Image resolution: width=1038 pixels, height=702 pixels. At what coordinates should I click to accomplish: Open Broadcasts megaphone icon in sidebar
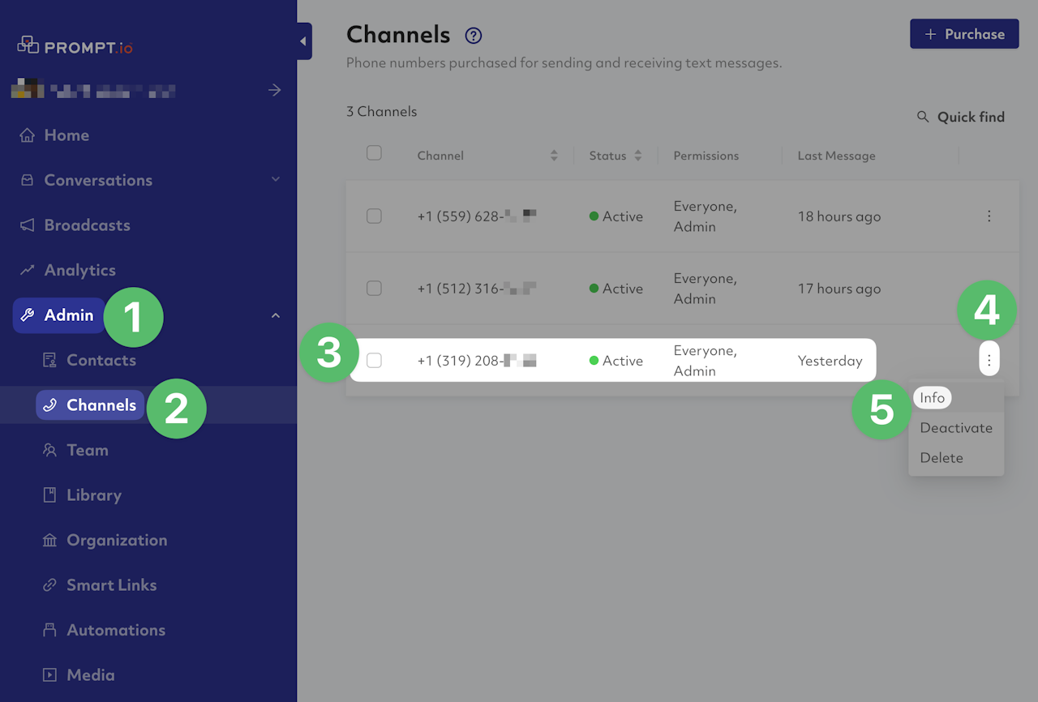[x=28, y=225]
